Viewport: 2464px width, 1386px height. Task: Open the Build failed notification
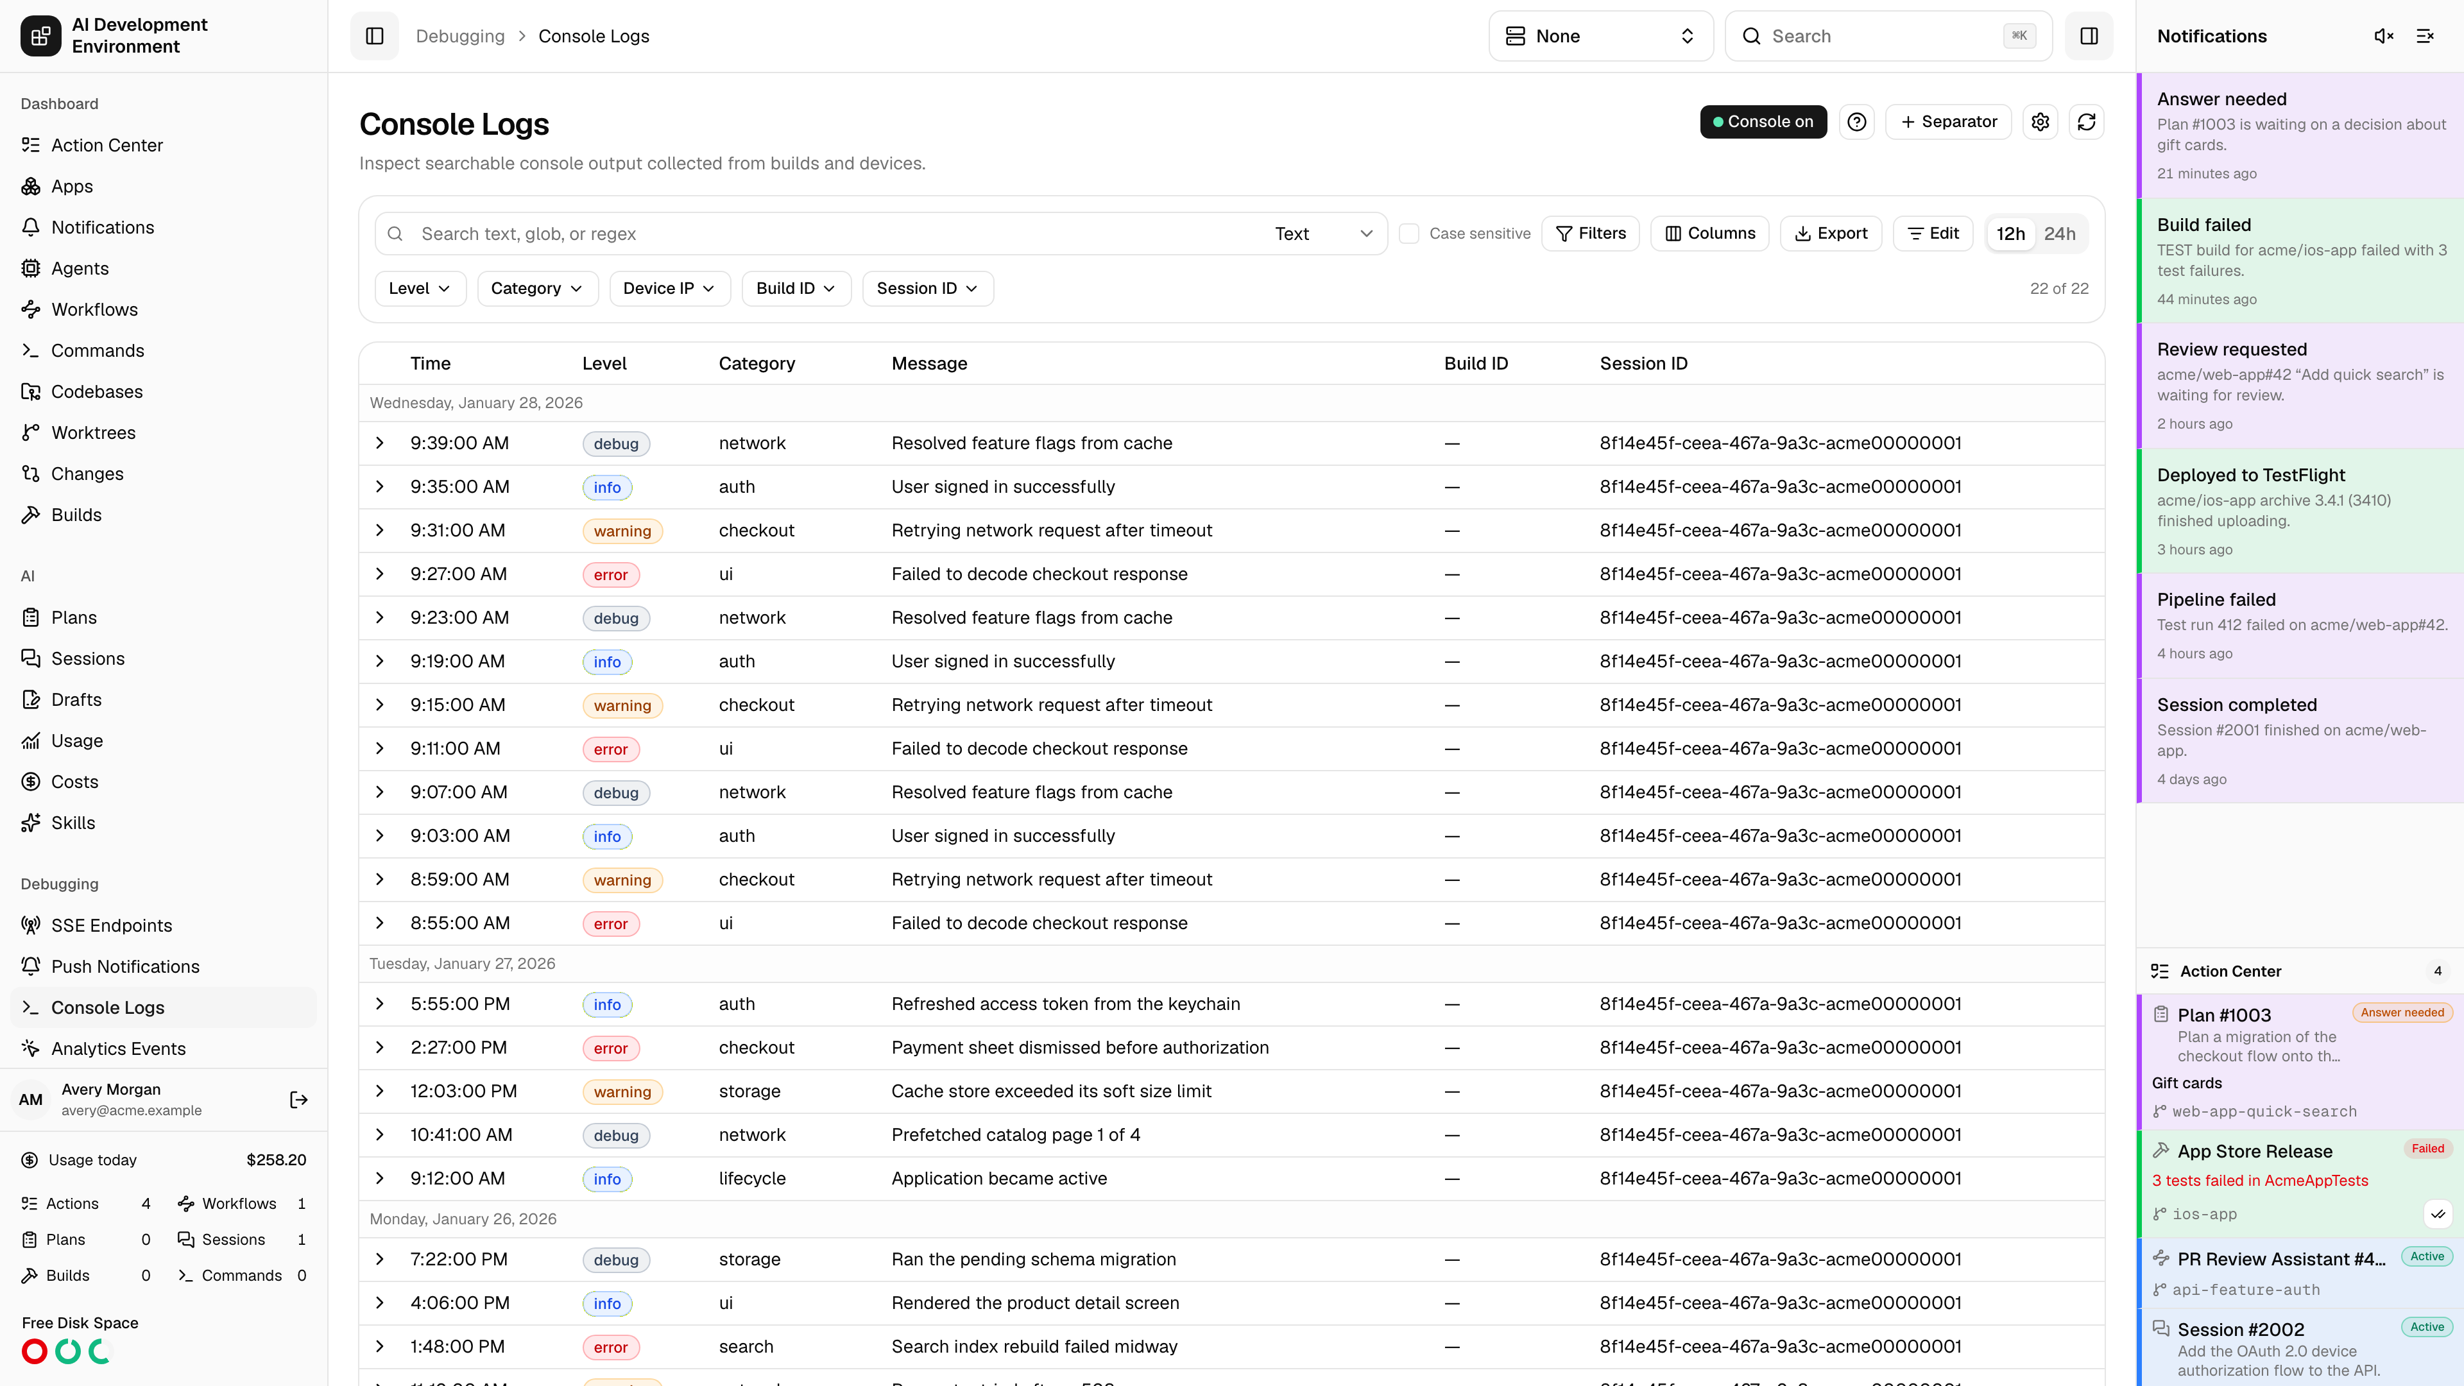click(x=2300, y=261)
